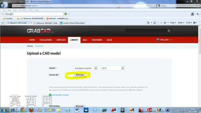Switch to the LunaPic Online Photo Editor tab
201x113 pixels.
click(73, 23)
